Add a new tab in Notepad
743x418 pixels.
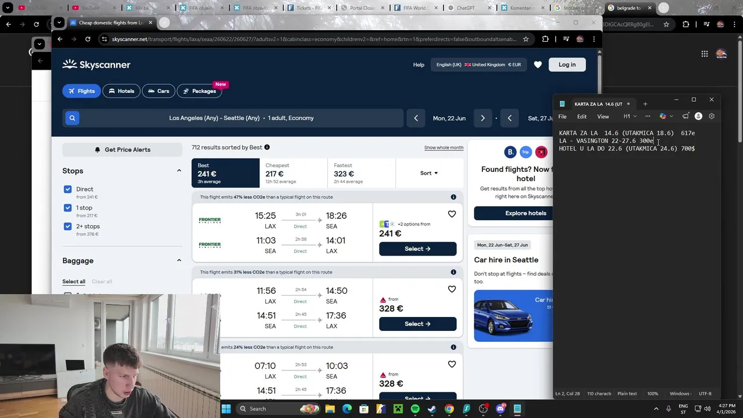tap(645, 104)
